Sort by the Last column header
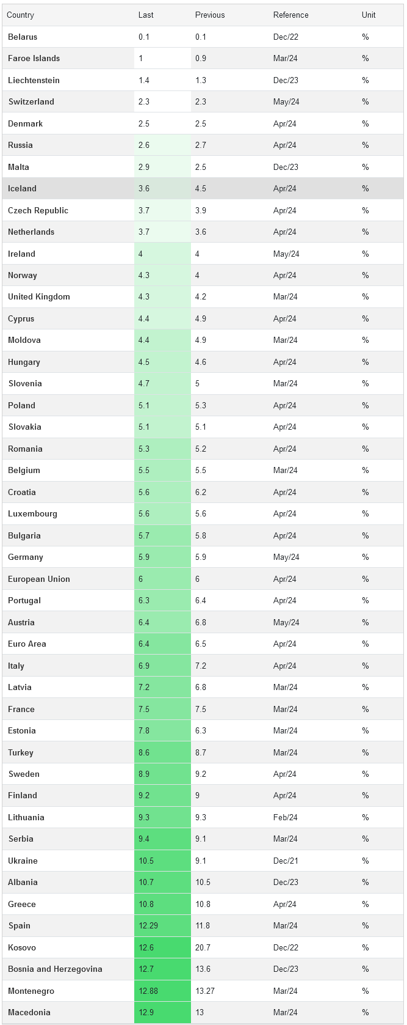Image resolution: width=407 pixels, height=1025 pixels. 146,15
